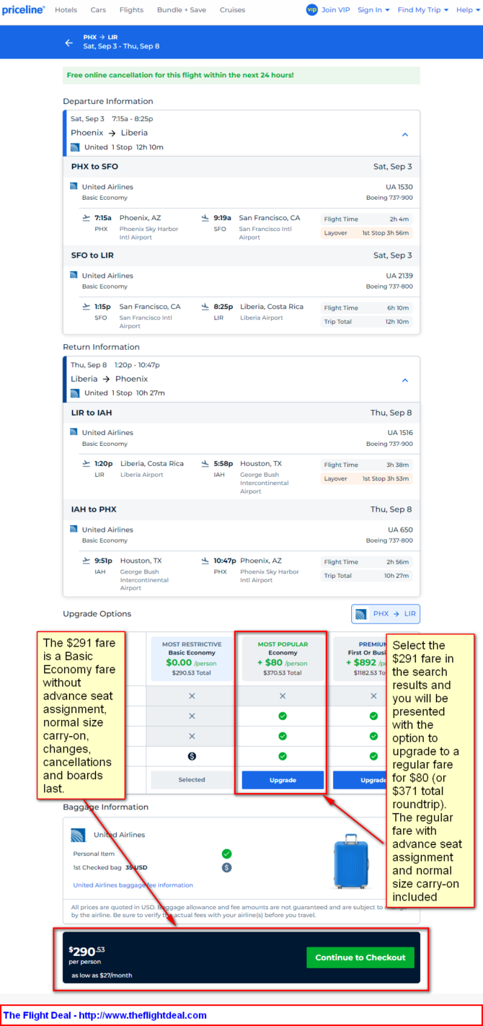Open the Flights menu item
Image resolution: width=483 pixels, height=1026 pixels.
point(131,10)
